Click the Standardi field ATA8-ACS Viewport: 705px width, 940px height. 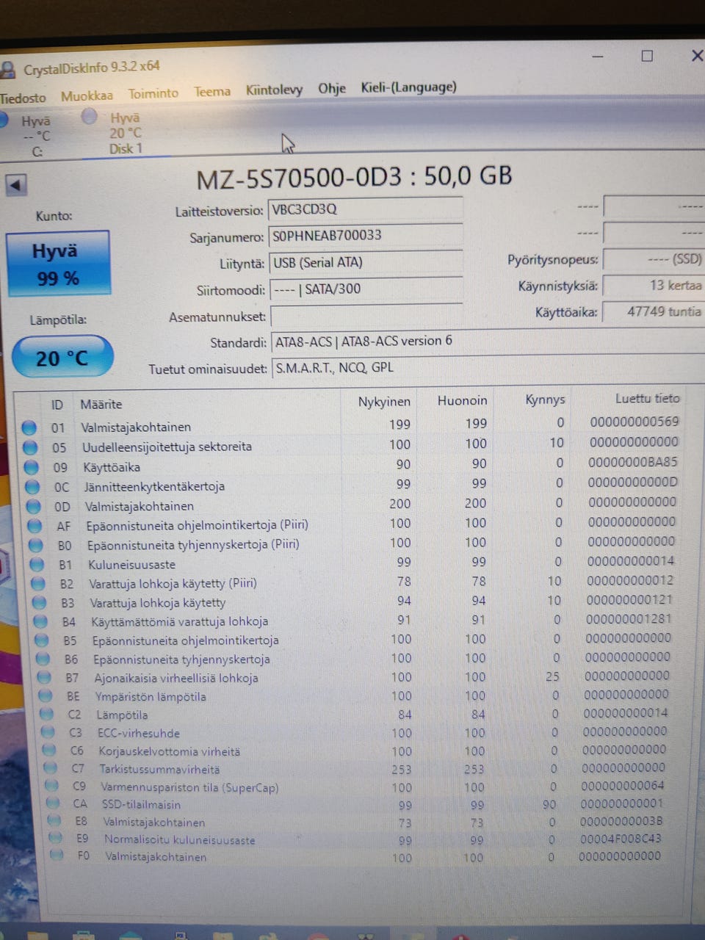click(x=488, y=341)
